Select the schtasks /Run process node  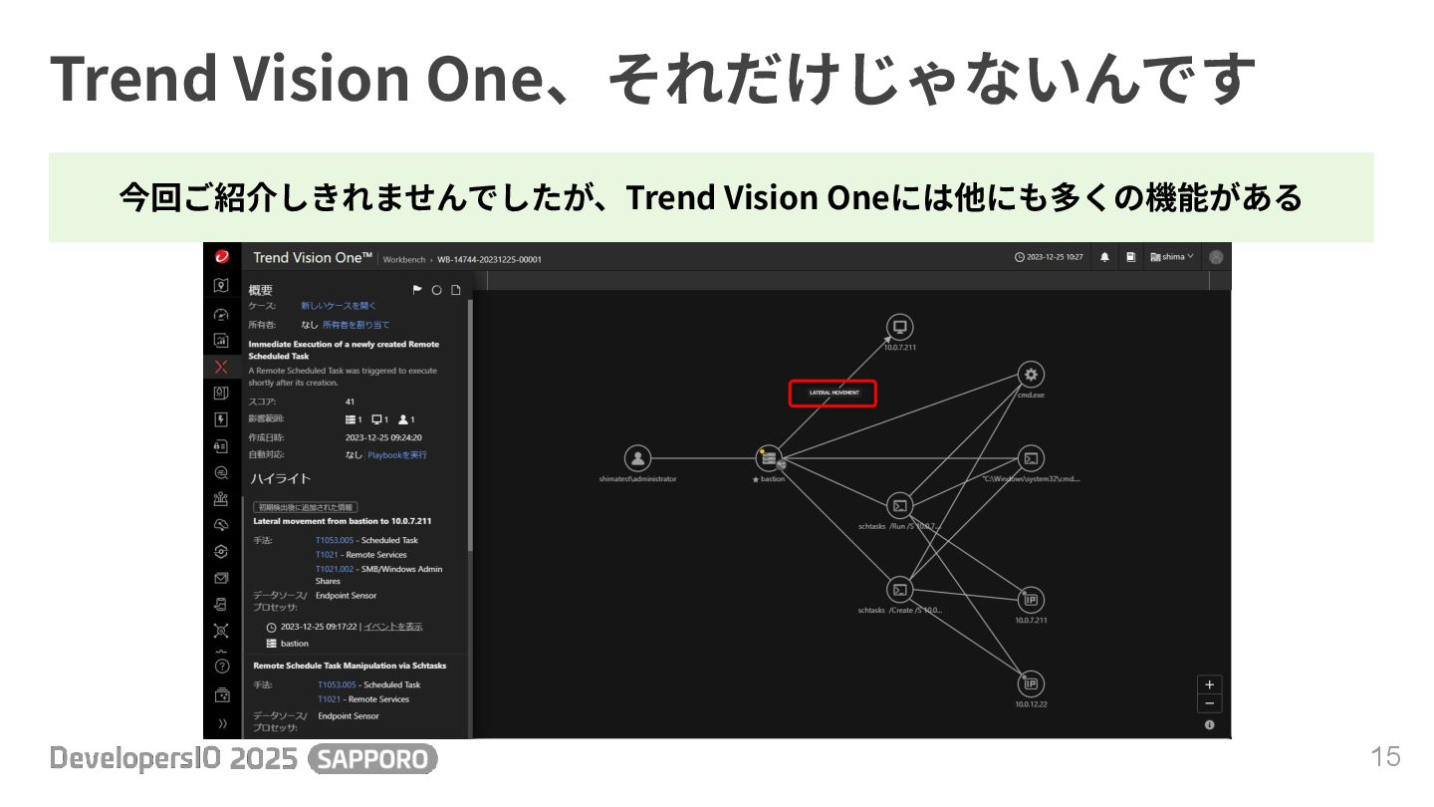(899, 505)
